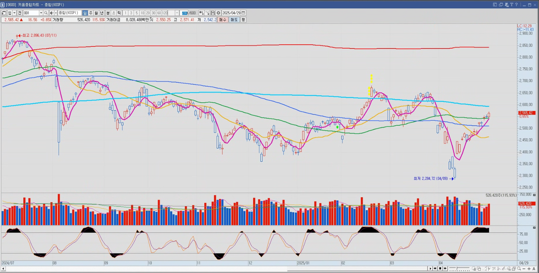Click the vertical line wave icon at bottom

499,269
